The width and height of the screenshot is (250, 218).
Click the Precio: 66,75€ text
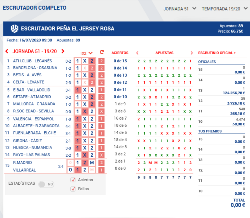pyautogui.click(x=230, y=31)
